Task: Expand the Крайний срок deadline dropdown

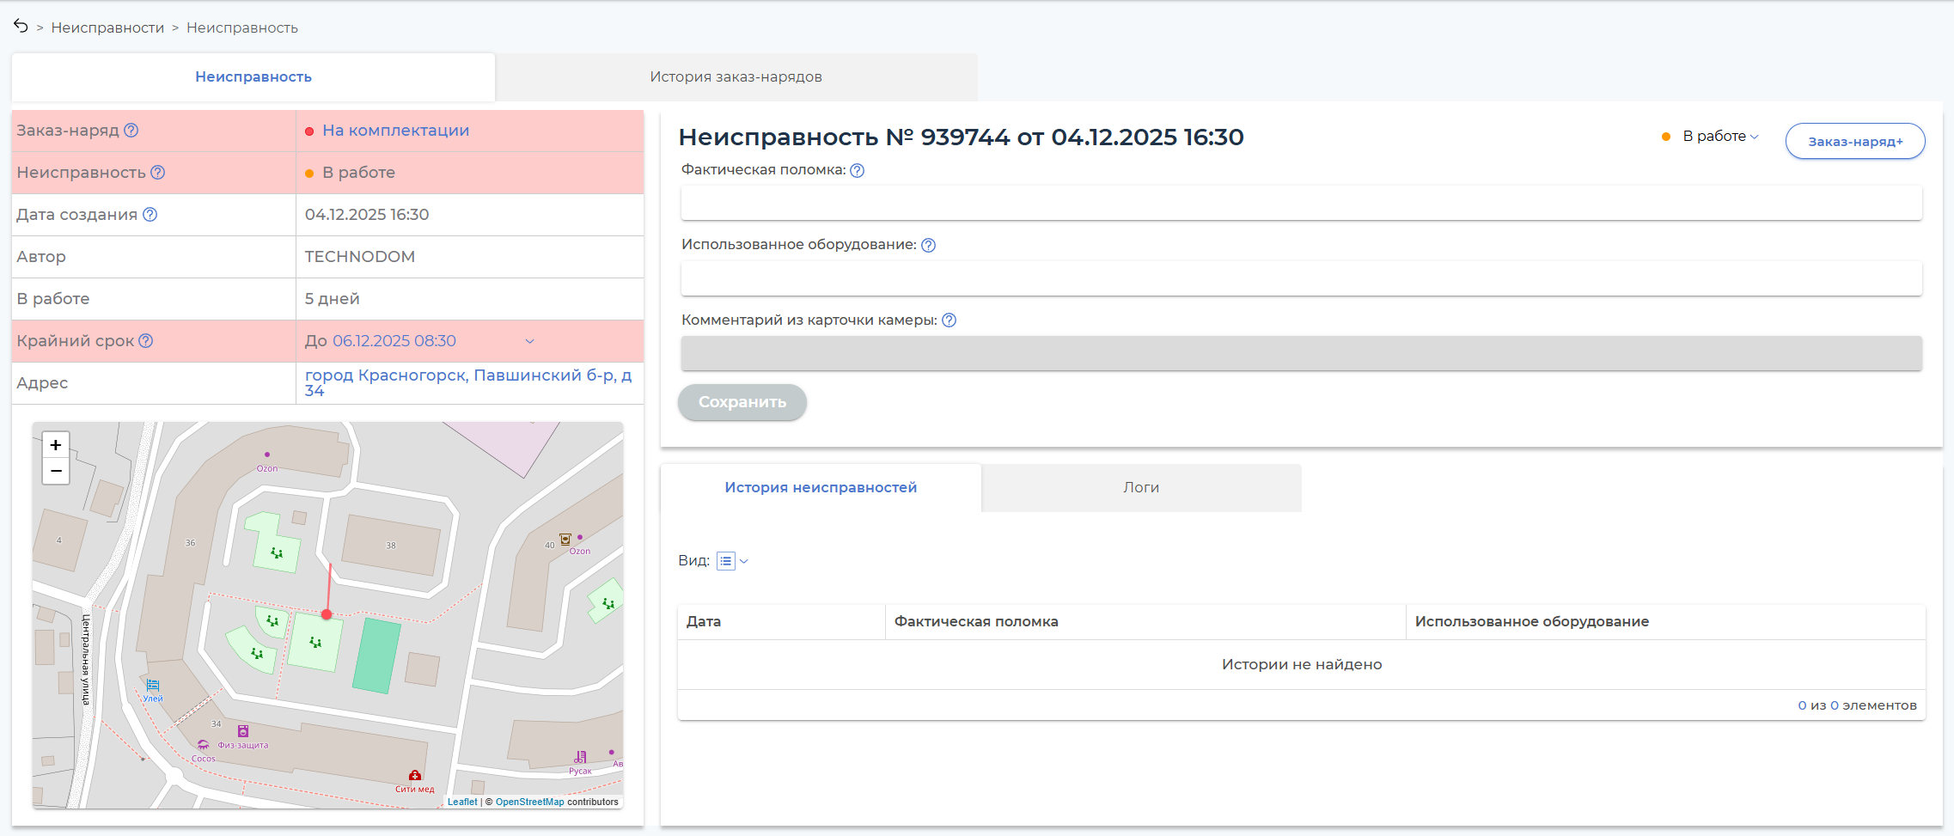Action: coord(529,341)
